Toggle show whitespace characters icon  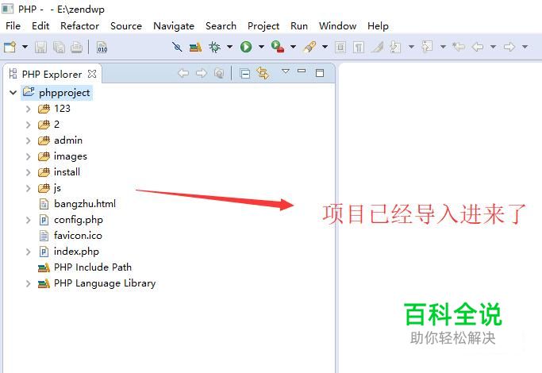(x=359, y=47)
